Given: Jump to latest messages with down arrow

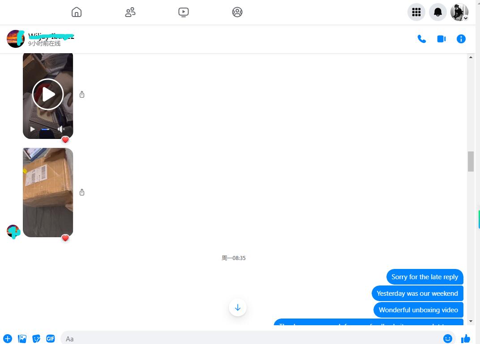Looking at the screenshot, I should click(x=238, y=307).
